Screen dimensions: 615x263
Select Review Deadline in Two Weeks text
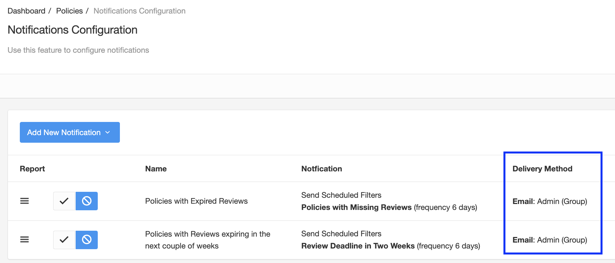[358, 246]
